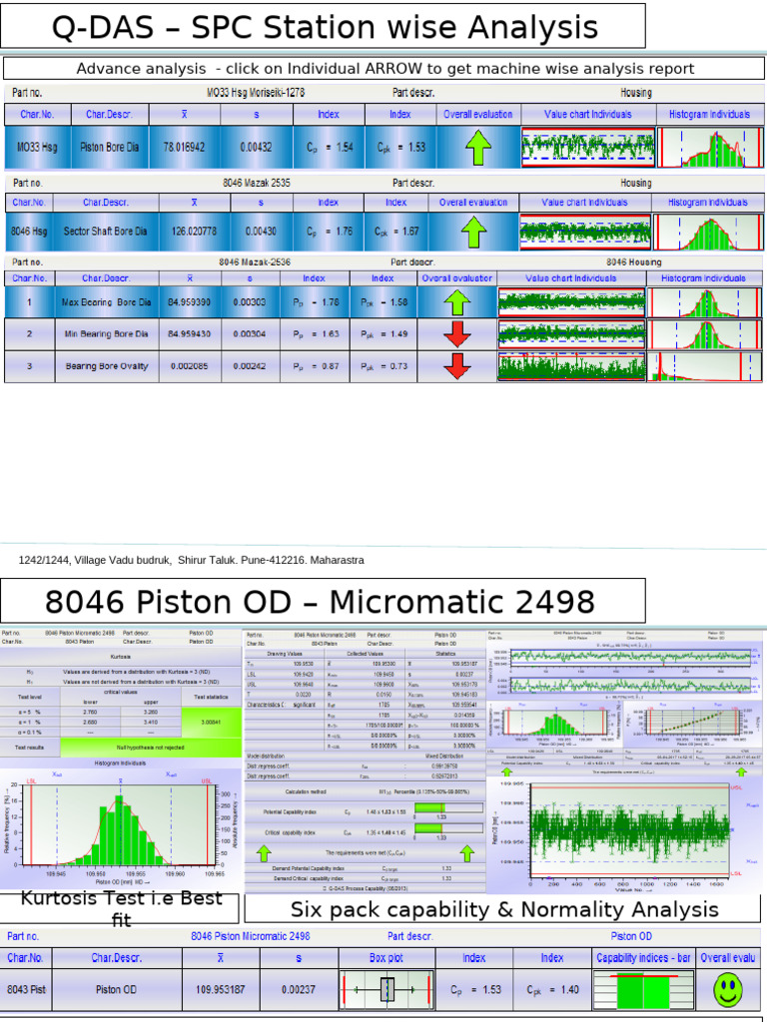The image size is (767, 1022).
Task: Click the mean value 78.016942
Action: click(184, 148)
